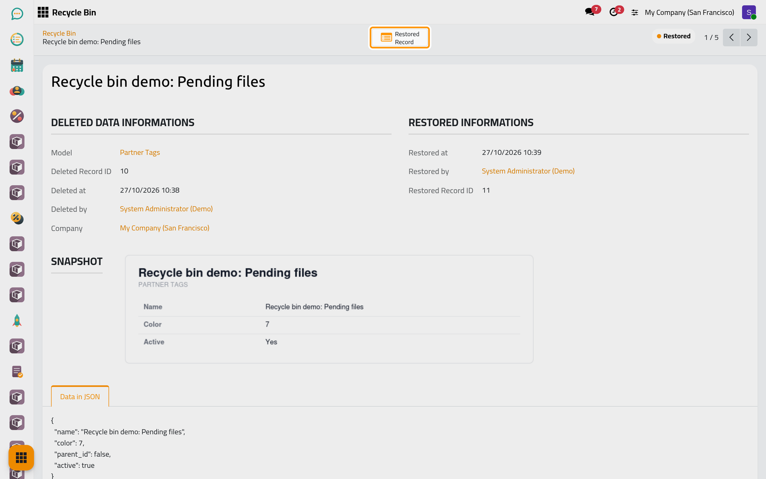
Task: Click the 1 / 5 pager counter
Action: tap(711, 38)
